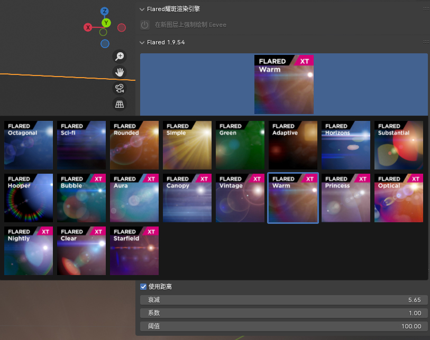Select the Nightly XT flare preset
The width and height of the screenshot is (430, 340).
point(29,251)
